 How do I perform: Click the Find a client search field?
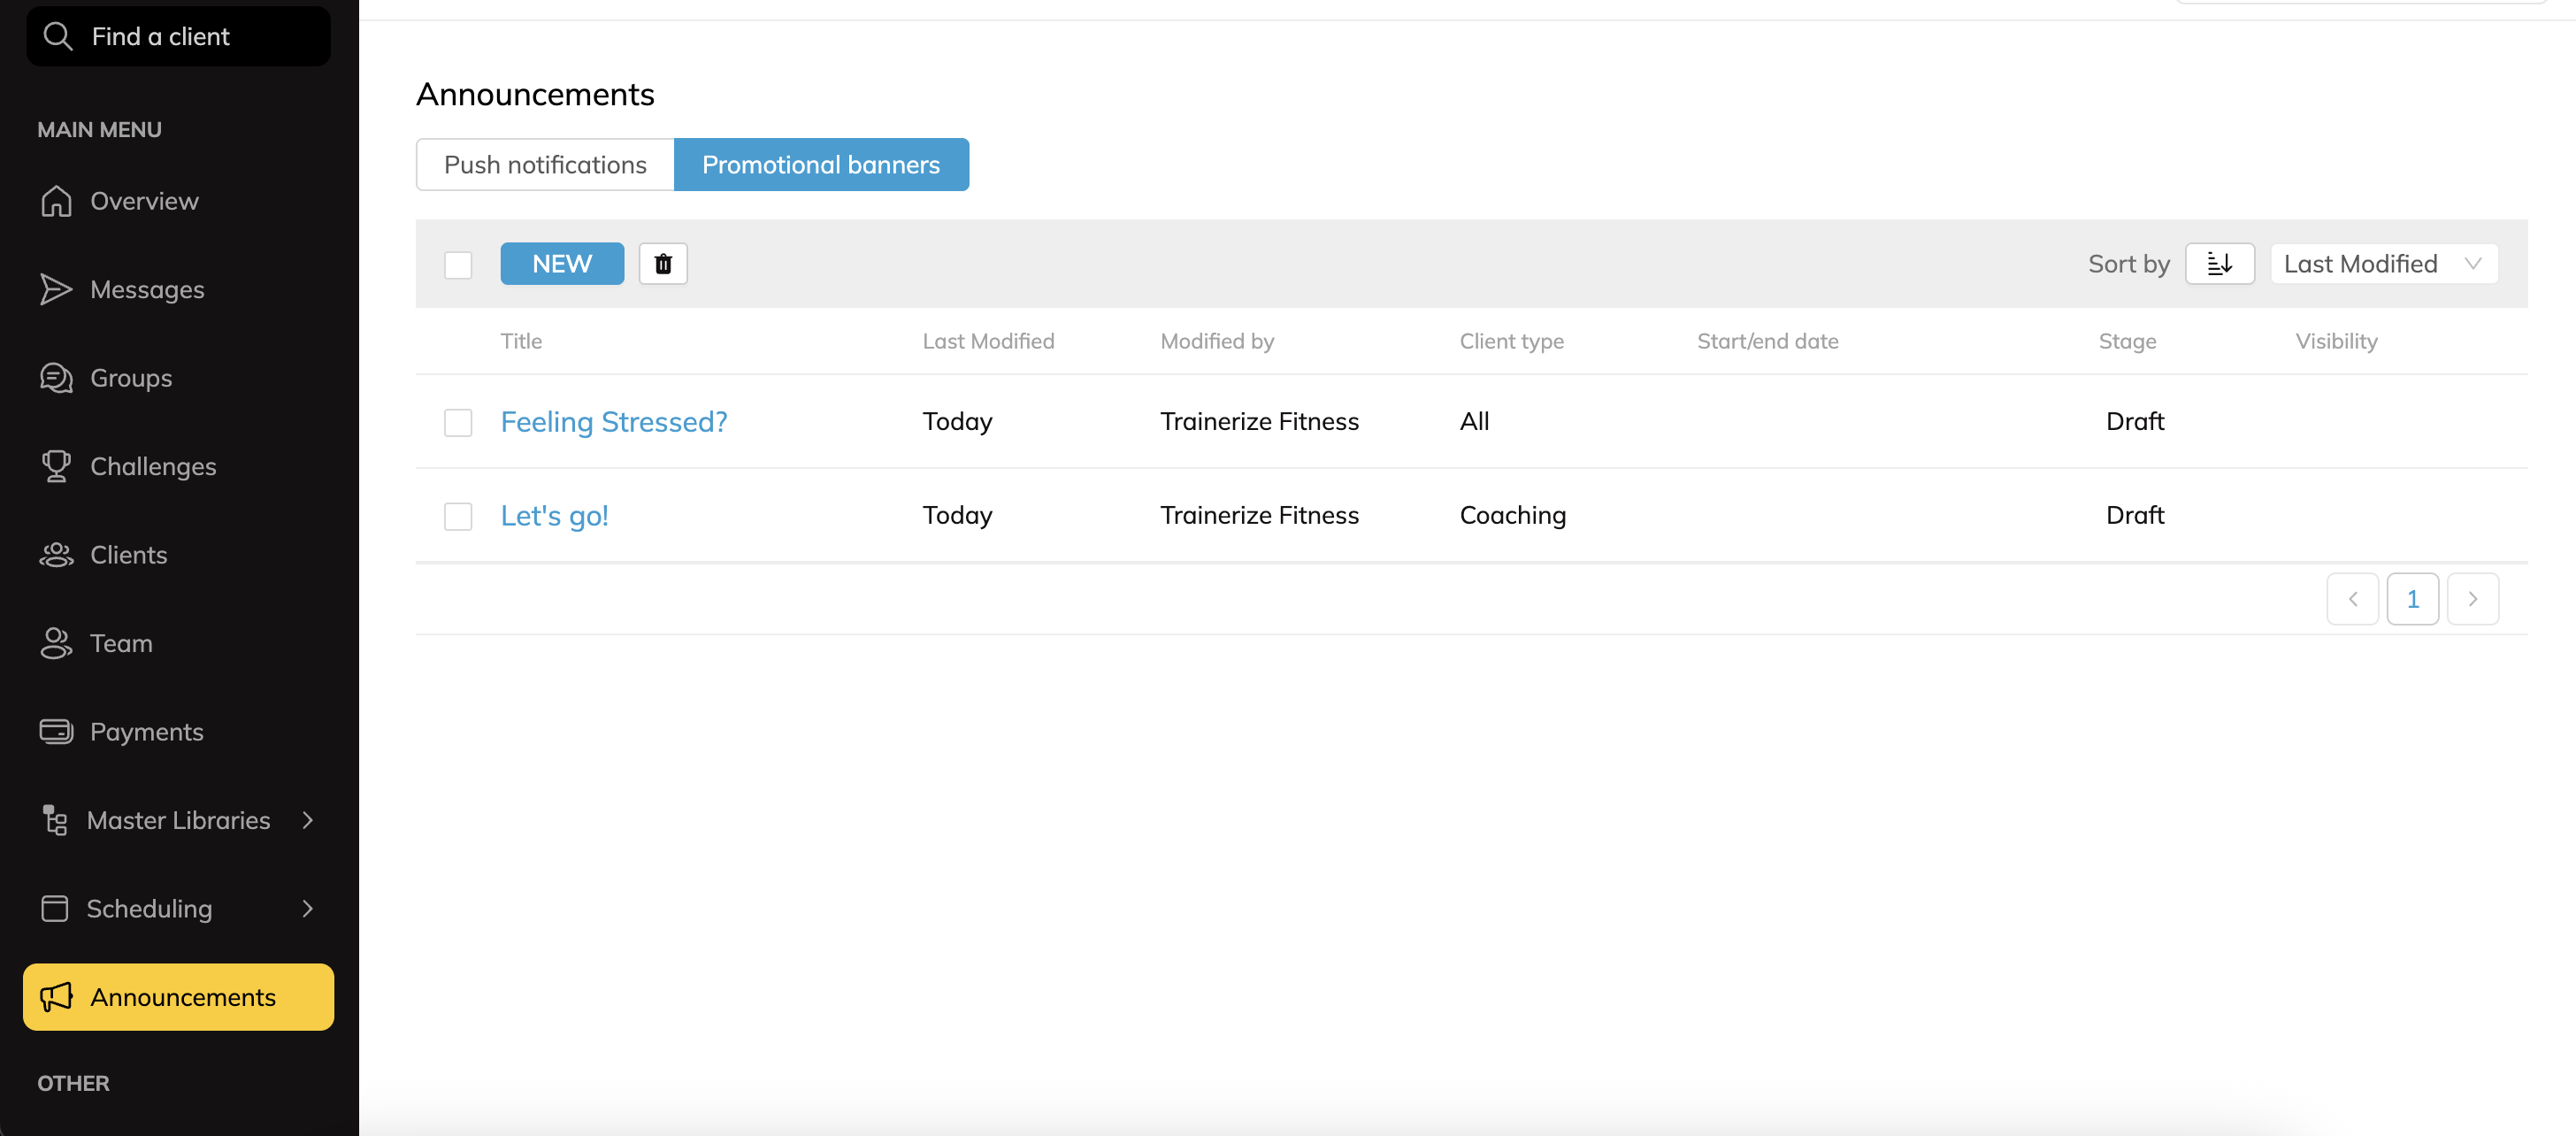coord(178,36)
